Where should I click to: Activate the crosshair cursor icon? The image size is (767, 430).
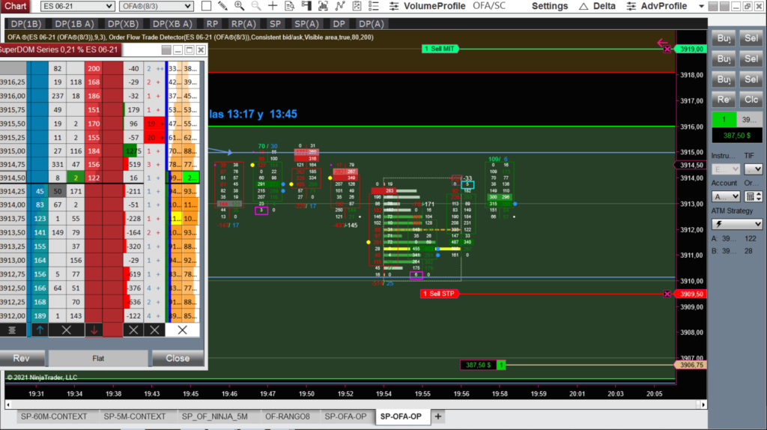click(273, 6)
